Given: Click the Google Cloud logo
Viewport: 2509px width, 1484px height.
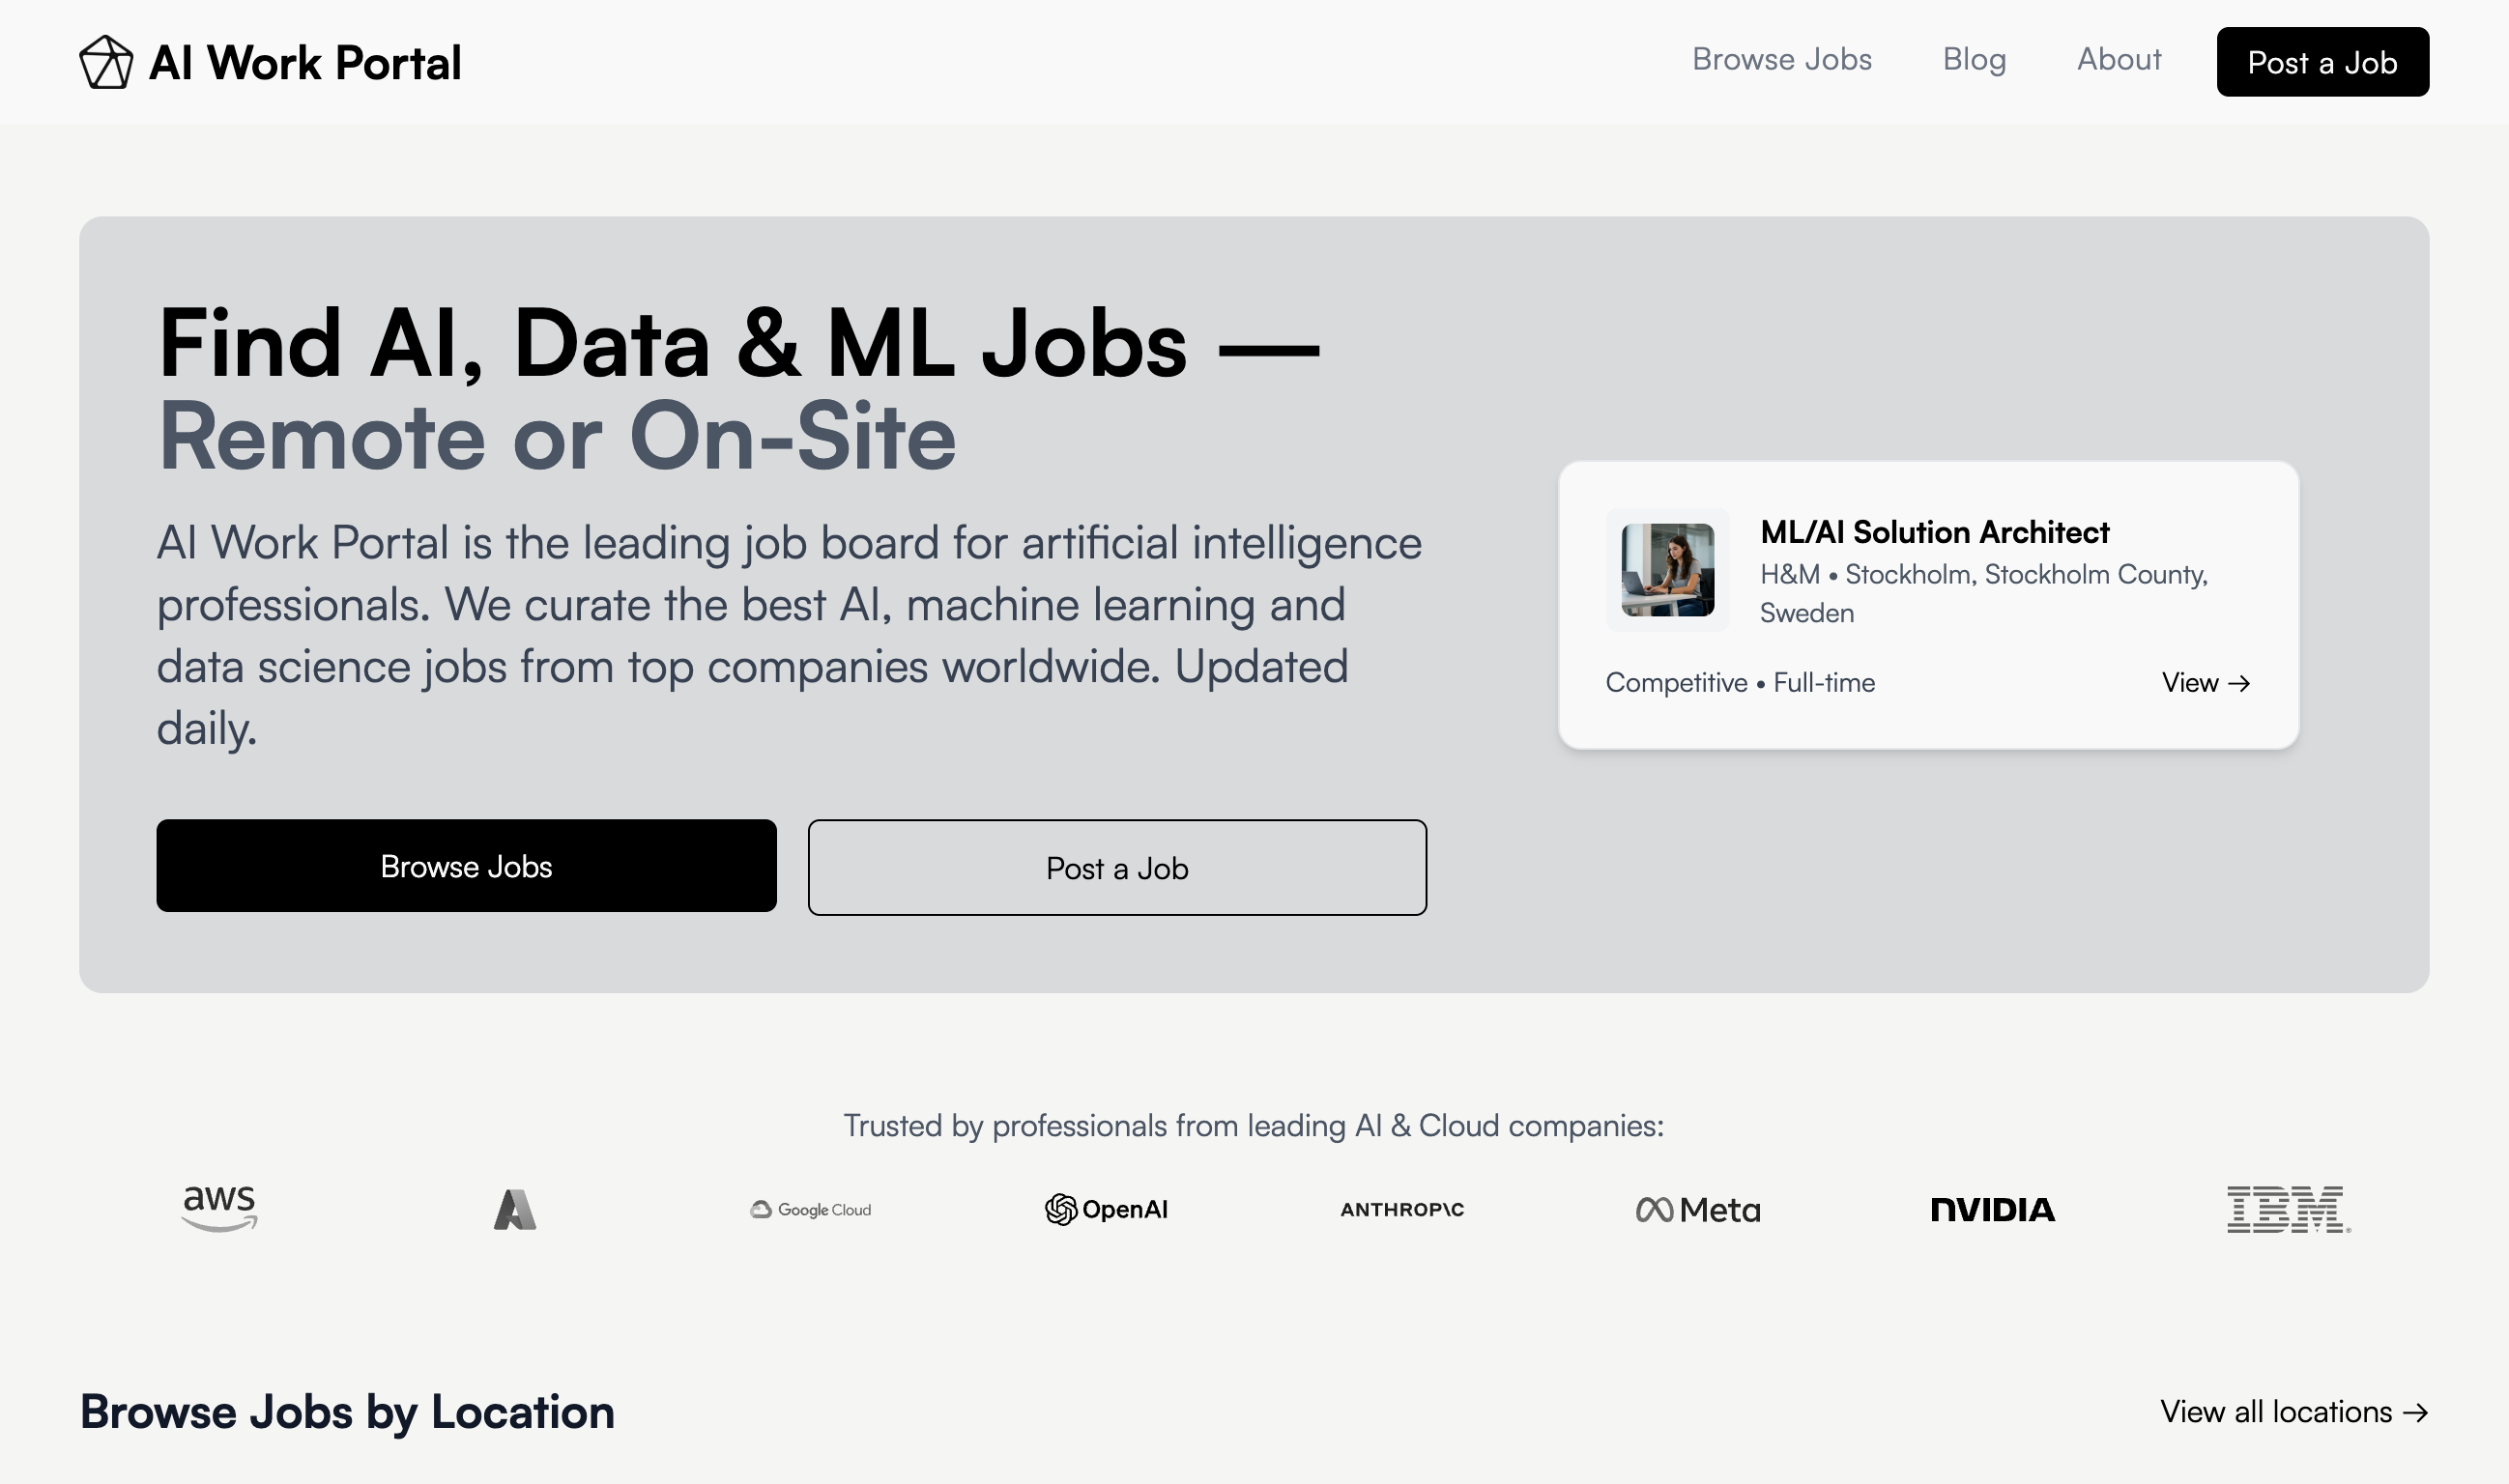Looking at the screenshot, I should (810, 1209).
